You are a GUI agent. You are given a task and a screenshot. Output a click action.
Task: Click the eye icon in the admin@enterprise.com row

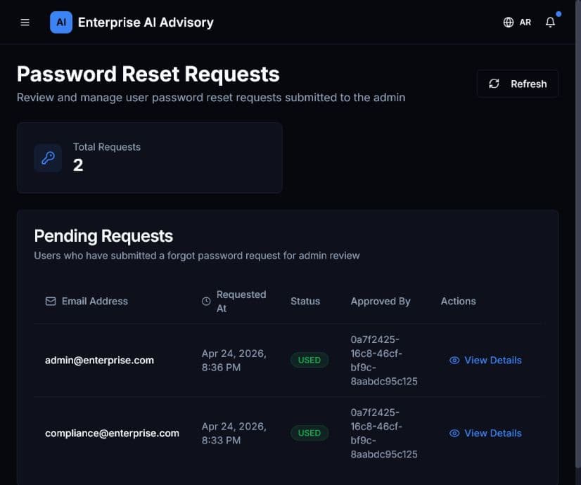click(x=454, y=360)
